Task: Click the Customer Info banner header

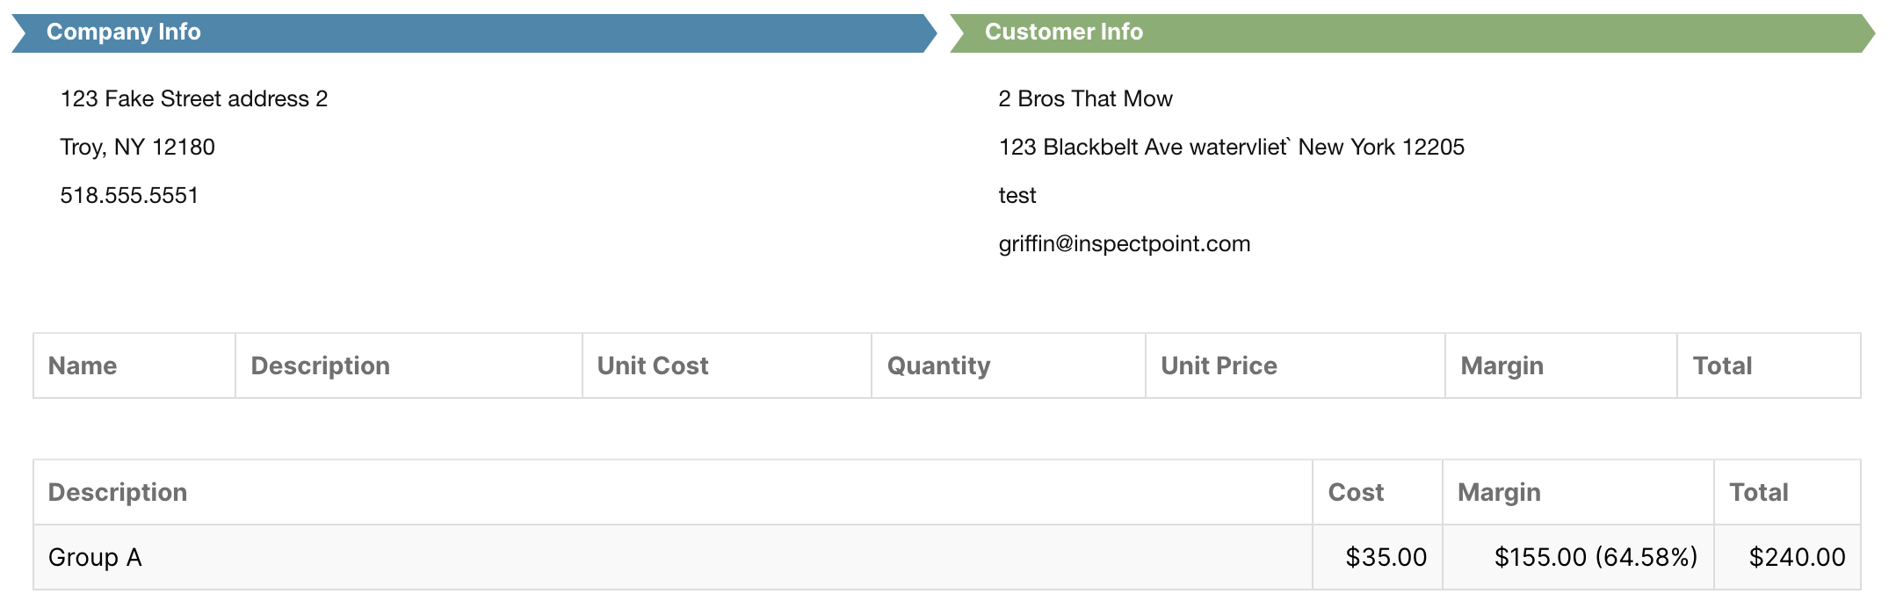Action: tap(1413, 33)
